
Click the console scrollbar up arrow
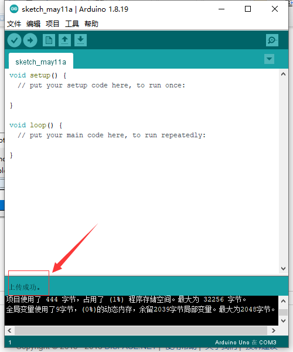click(x=284, y=302)
